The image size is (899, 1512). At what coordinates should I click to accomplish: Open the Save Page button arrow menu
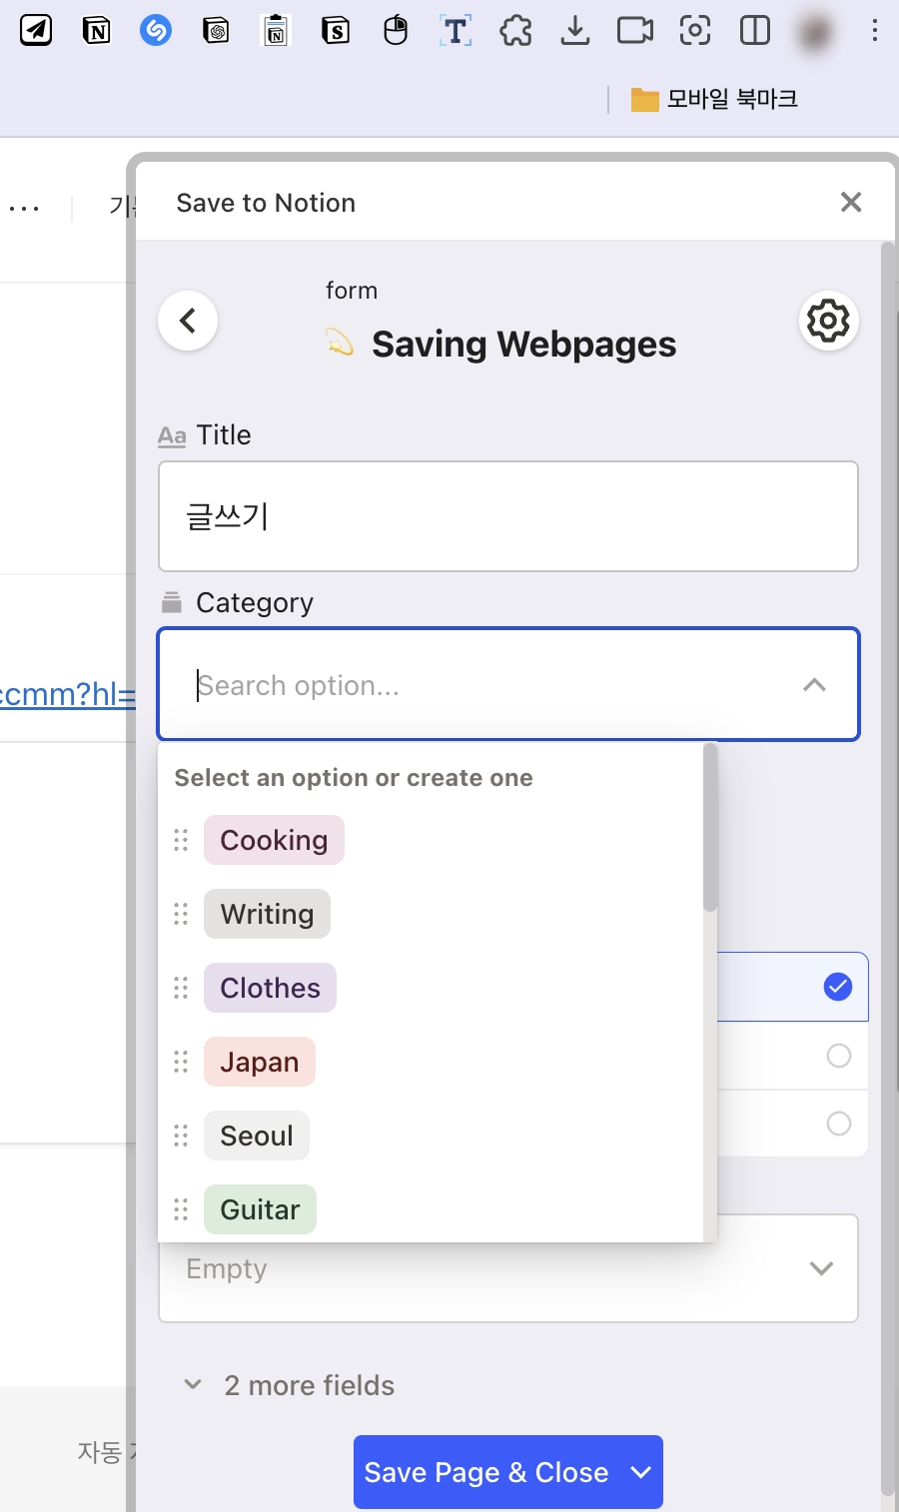coord(641,1472)
